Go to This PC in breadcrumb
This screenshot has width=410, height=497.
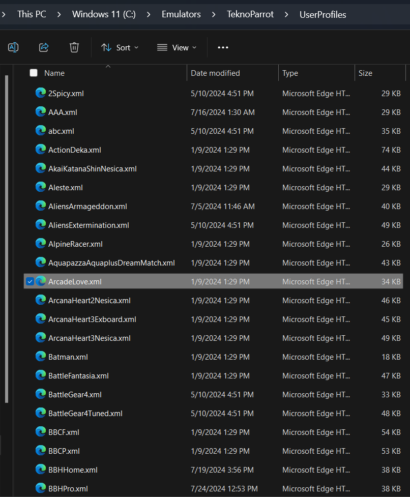tap(32, 14)
